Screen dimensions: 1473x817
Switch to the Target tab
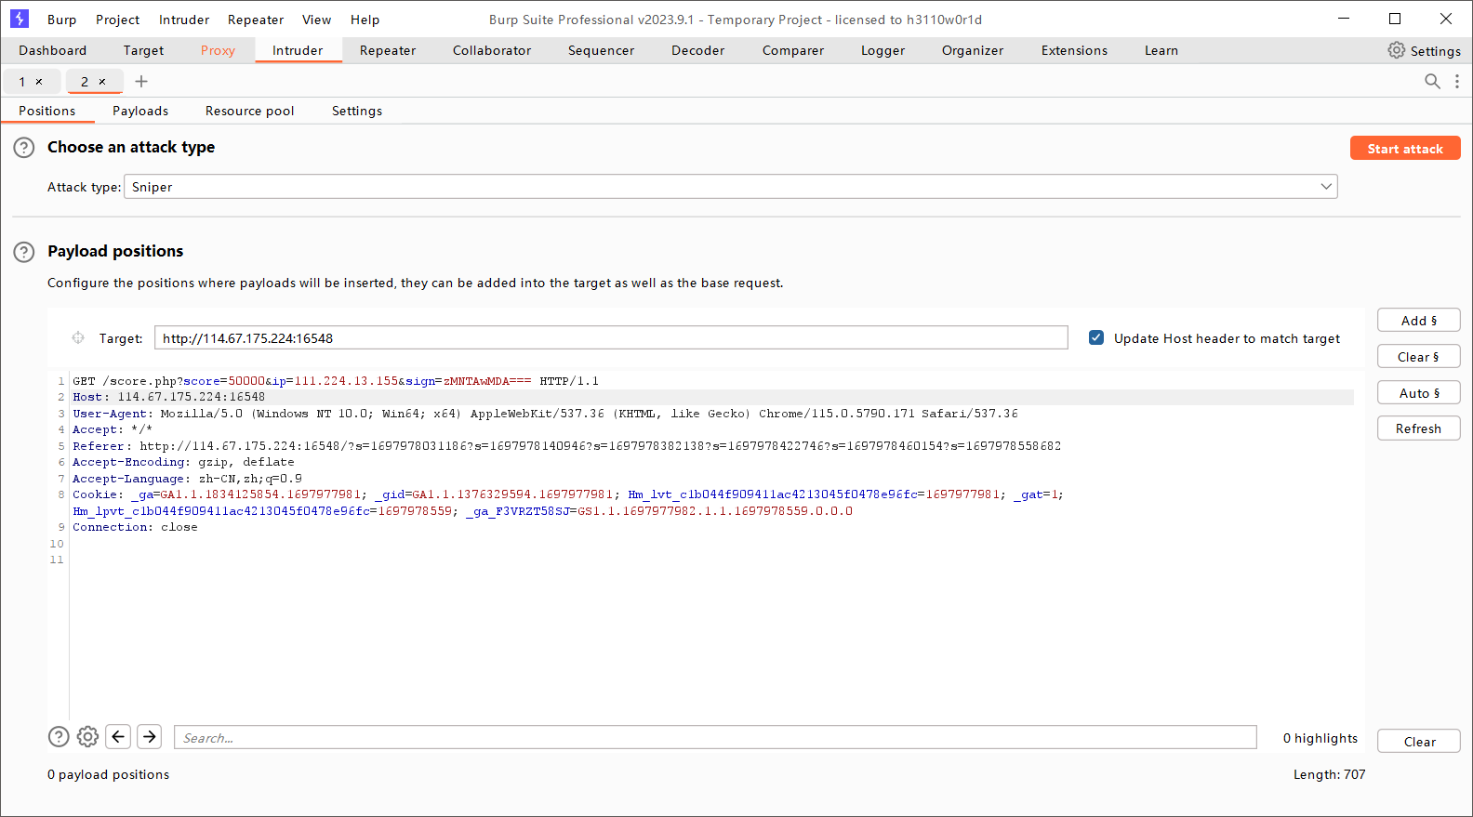coord(143,50)
